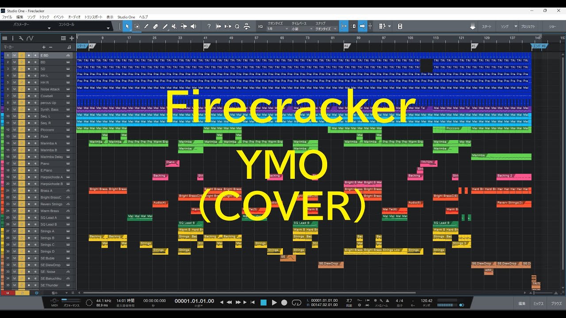Open the Studio One menu
Image resolution: width=566 pixels, height=318 pixels.
tap(126, 17)
